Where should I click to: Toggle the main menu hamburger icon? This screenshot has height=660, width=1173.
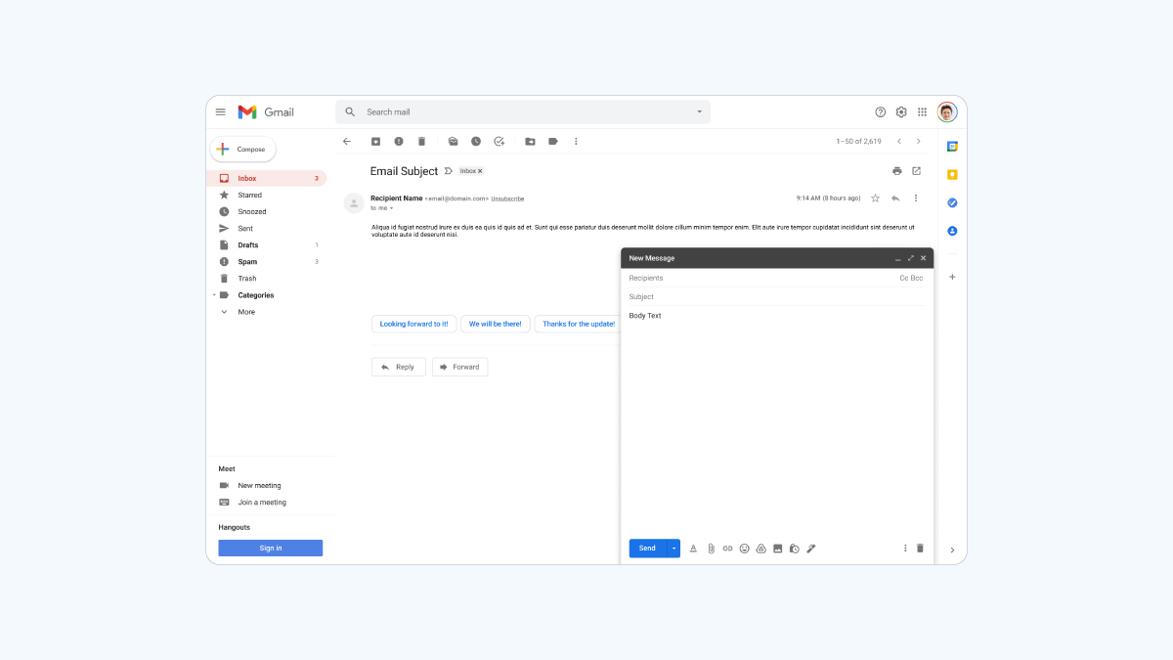click(221, 112)
